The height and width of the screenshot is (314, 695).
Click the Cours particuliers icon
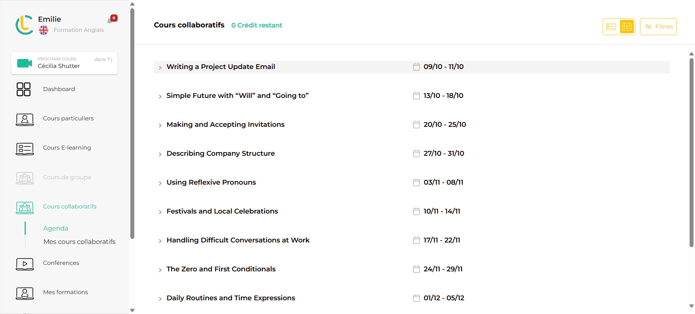[x=25, y=119]
